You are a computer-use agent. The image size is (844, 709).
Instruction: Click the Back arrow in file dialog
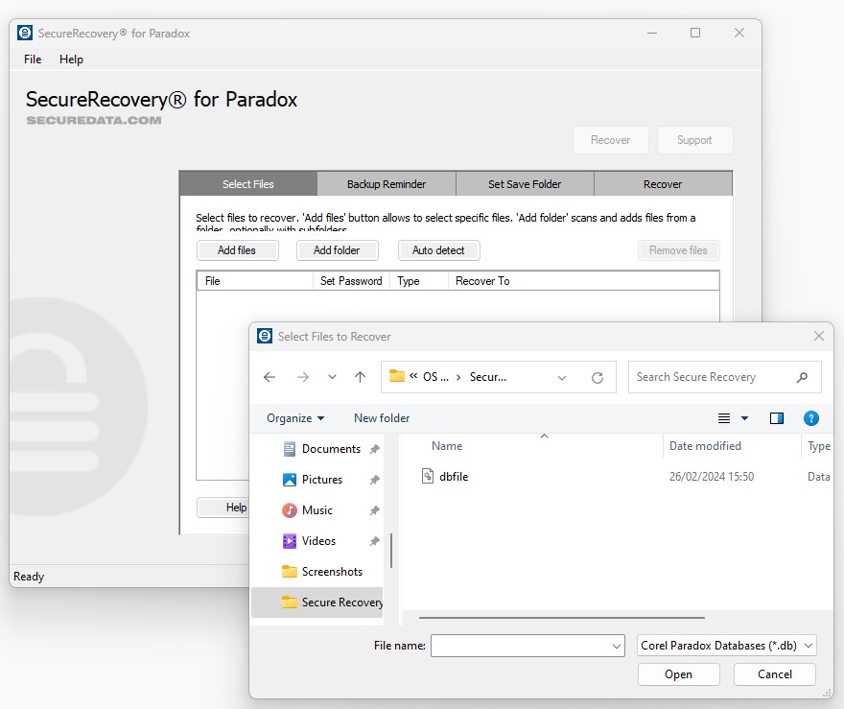[x=270, y=377]
